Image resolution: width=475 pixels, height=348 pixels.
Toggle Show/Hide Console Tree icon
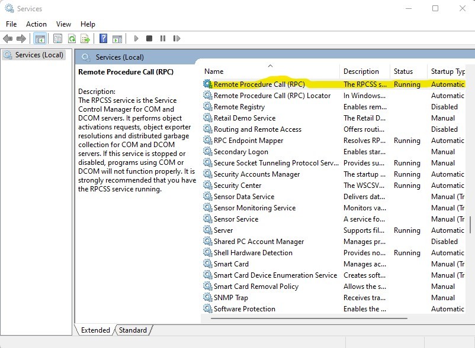click(40, 38)
